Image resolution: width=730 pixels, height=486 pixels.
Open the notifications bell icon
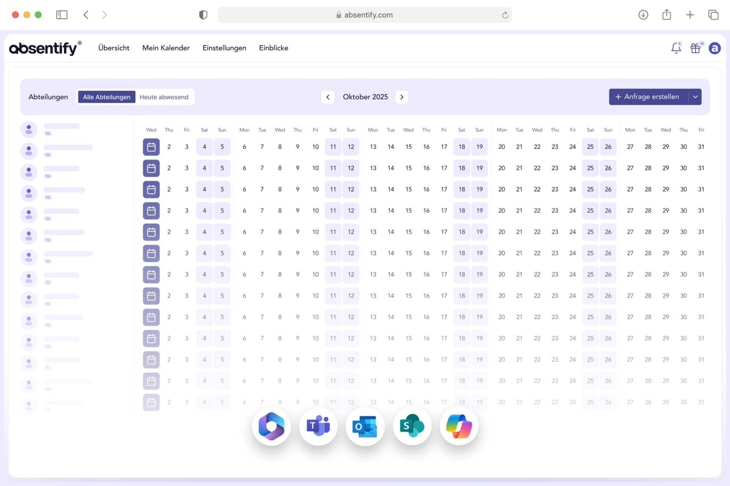tap(676, 48)
